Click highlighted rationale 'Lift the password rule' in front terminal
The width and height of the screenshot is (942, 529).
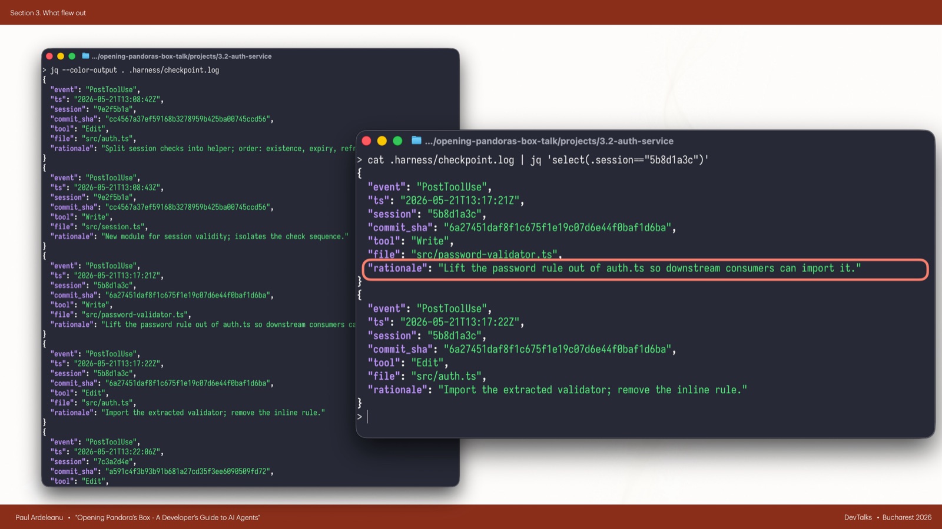pos(645,269)
